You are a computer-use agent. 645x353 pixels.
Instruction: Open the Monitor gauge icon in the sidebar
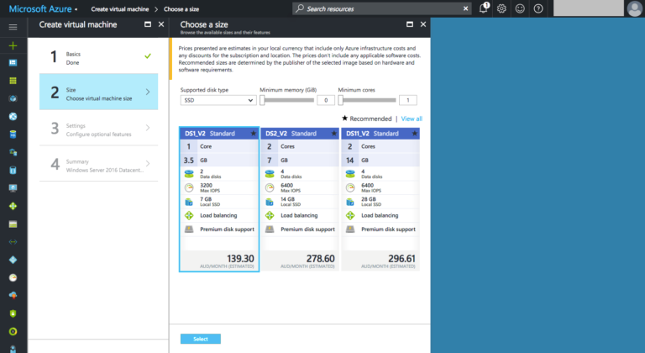coord(13,277)
